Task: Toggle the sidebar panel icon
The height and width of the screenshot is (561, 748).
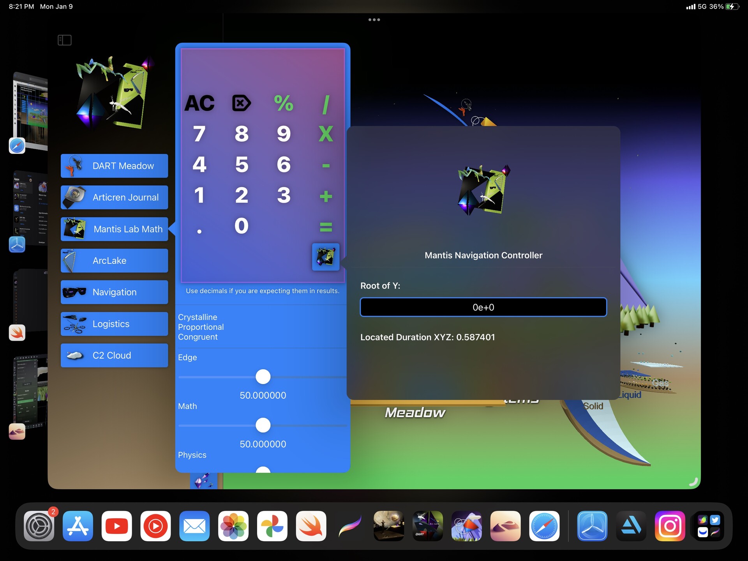Action: click(65, 40)
